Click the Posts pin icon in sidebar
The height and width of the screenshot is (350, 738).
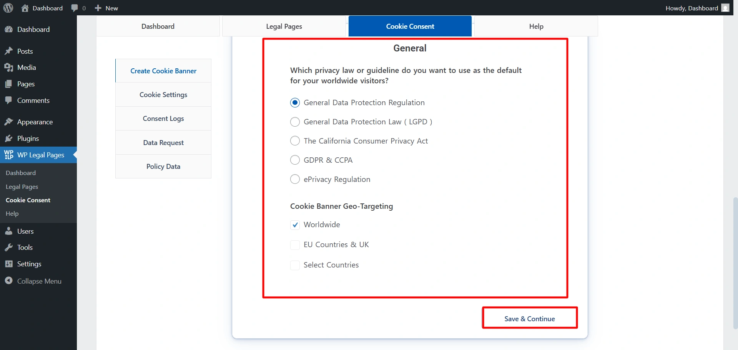pos(9,51)
